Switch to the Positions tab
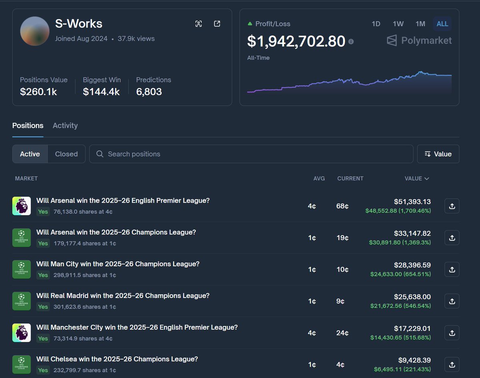The height and width of the screenshot is (378, 480). pyautogui.click(x=28, y=126)
